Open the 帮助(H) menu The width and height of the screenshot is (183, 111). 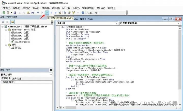tap(111, 8)
